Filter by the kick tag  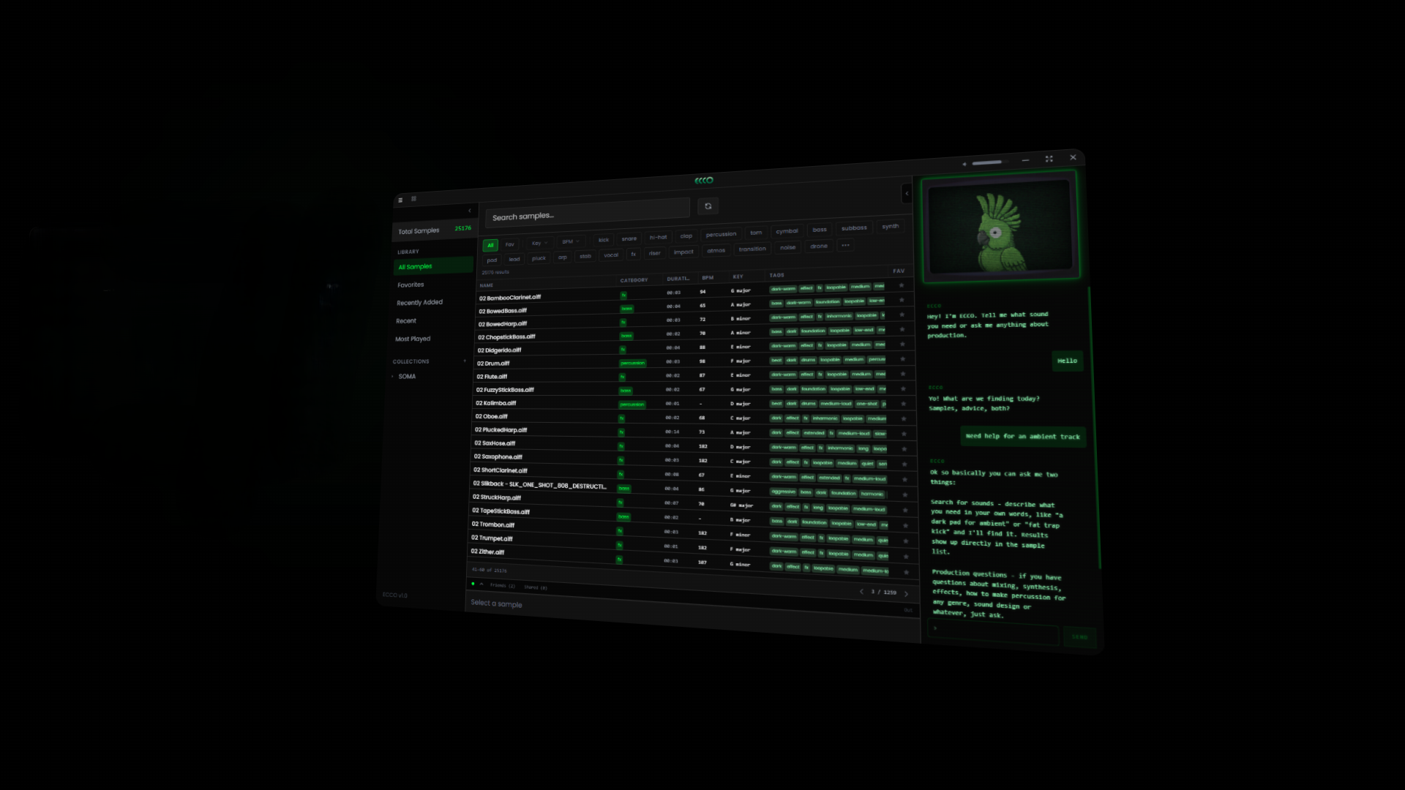coord(603,240)
